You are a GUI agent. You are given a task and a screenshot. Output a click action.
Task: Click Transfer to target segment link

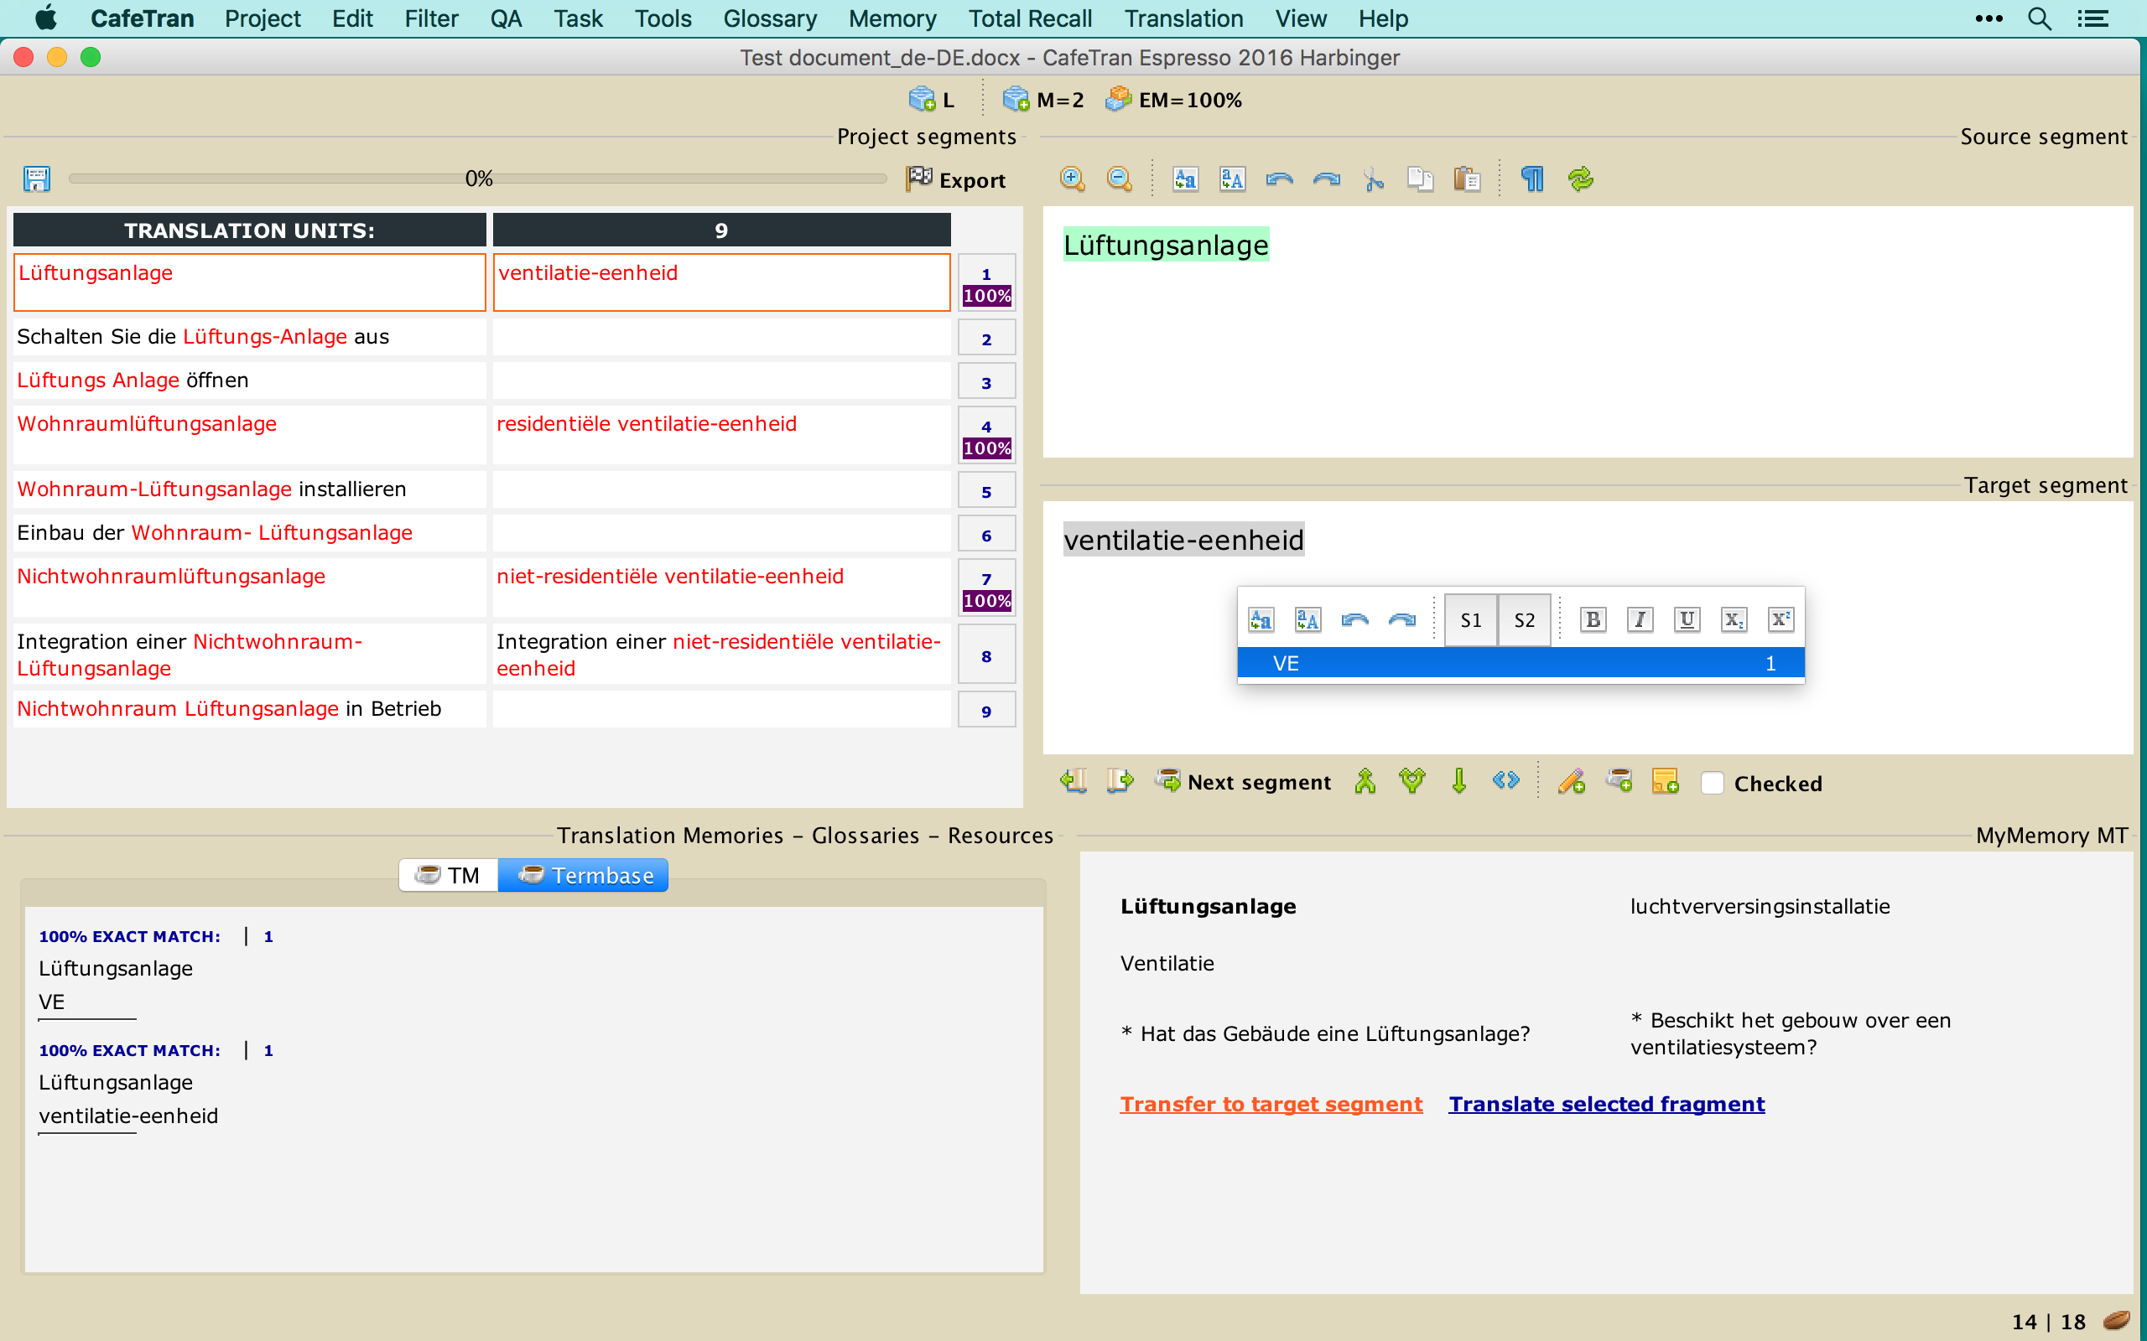1271,1104
